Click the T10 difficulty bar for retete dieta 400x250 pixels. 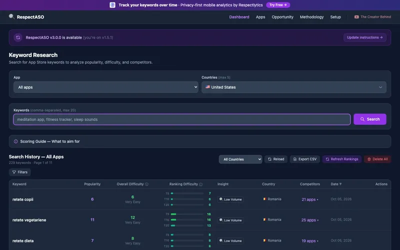click(187, 240)
